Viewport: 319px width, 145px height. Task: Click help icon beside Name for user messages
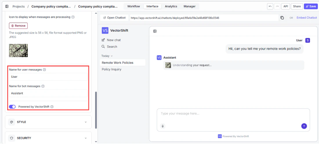(x=44, y=70)
